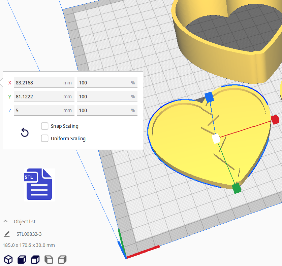Select the front view camera preset icon
This screenshot has height=266, width=282.
coord(22,260)
